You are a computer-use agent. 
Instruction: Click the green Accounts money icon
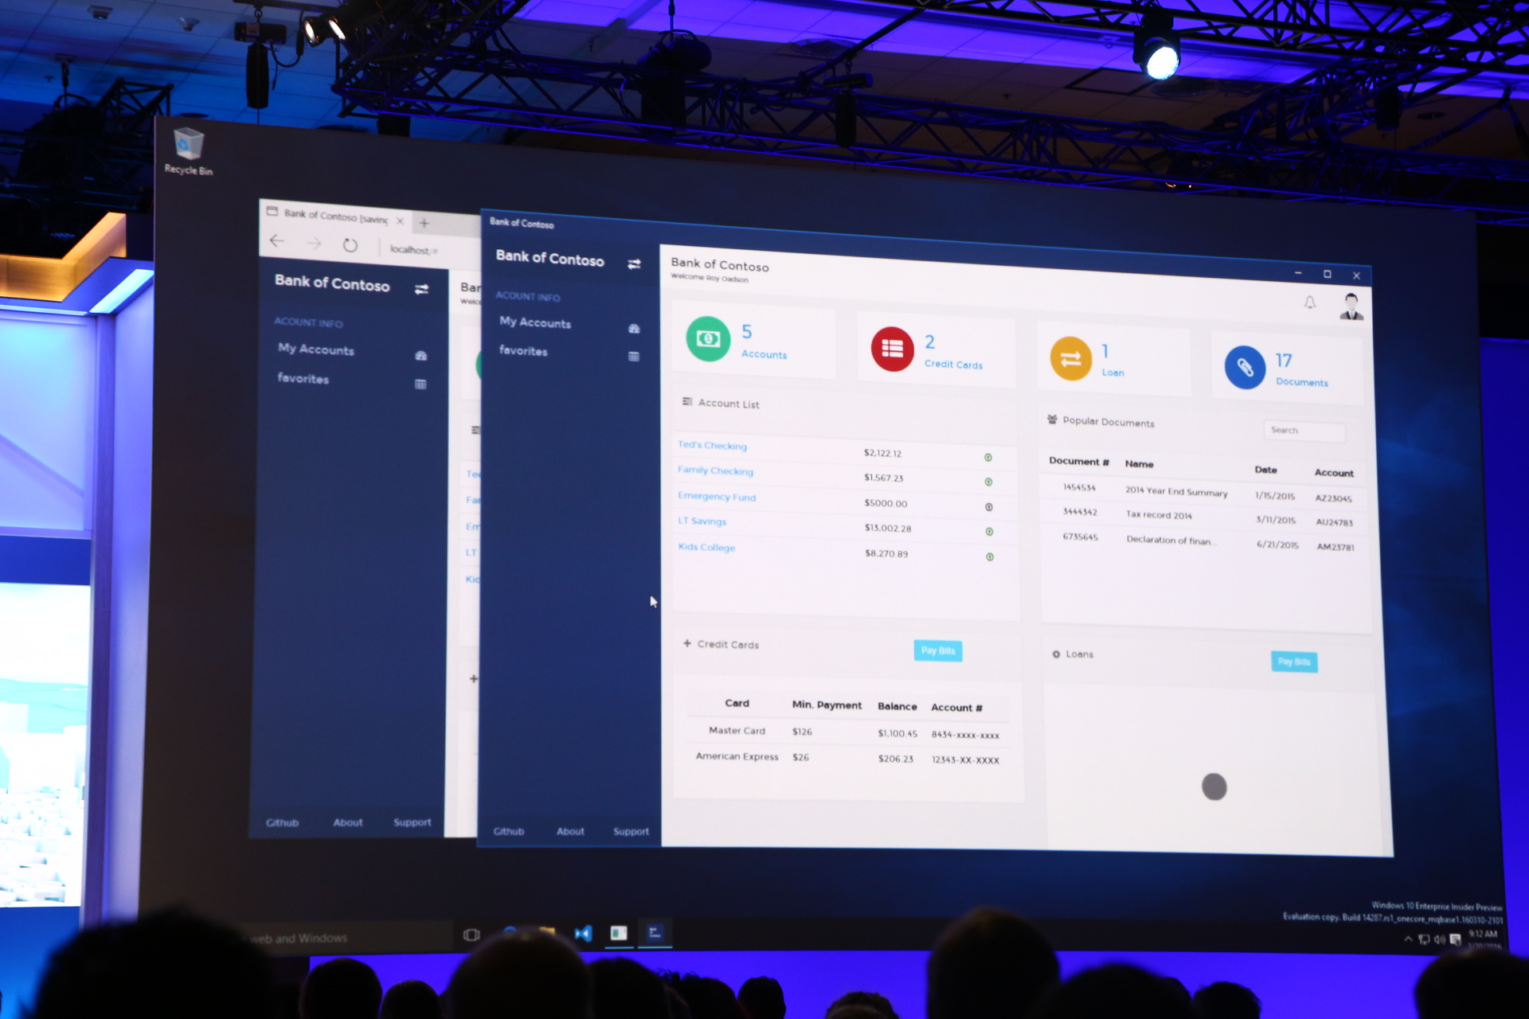708,339
